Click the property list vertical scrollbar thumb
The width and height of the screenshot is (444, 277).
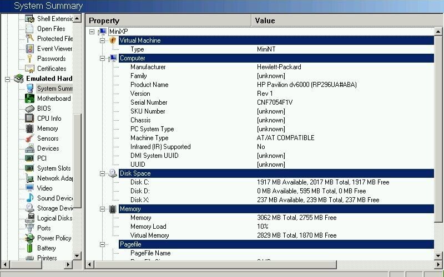point(438,129)
